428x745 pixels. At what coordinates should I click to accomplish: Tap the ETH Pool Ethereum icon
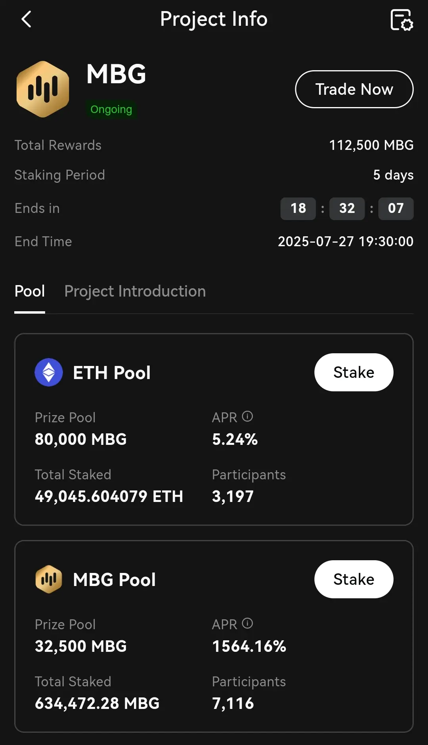pyautogui.click(x=49, y=372)
